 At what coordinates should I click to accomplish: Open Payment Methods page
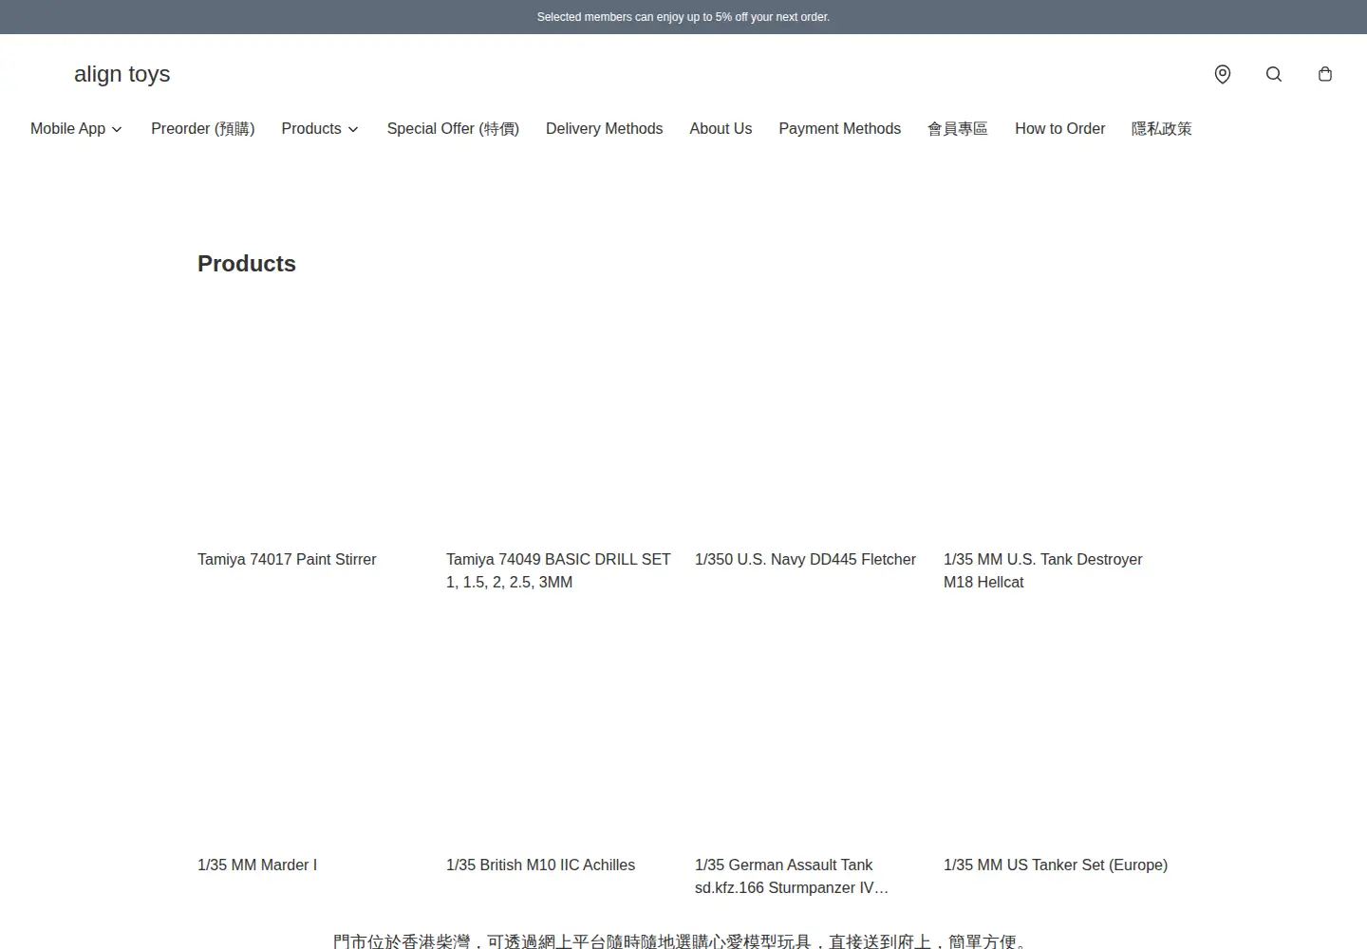tap(839, 129)
